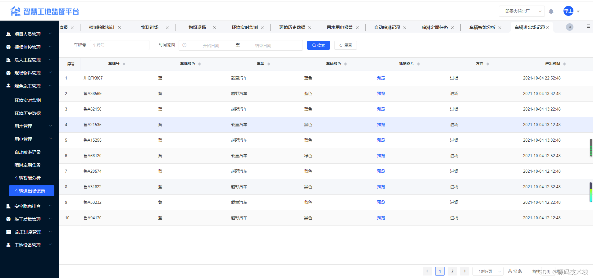
Task: Click the 结束日期 field
Action: [263, 45]
